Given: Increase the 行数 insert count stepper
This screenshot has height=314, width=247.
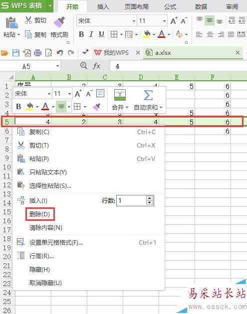Looking at the screenshot, I should 150,198.
